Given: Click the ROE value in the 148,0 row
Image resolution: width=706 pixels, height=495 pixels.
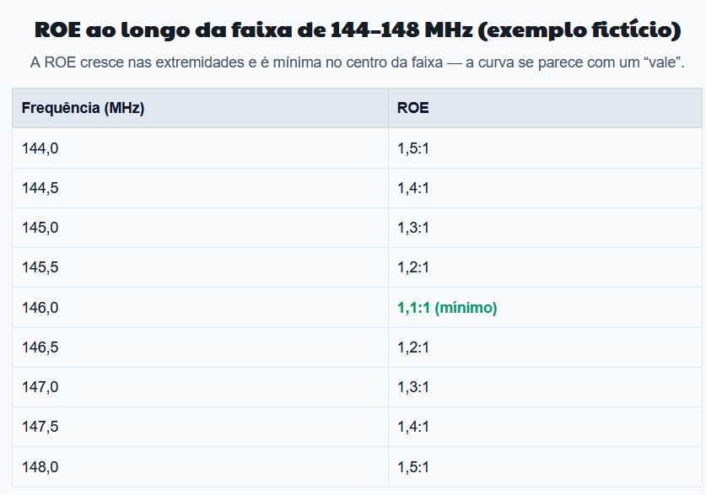Looking at the screenshot, I should pyautogui.click(x=413, y=467).
